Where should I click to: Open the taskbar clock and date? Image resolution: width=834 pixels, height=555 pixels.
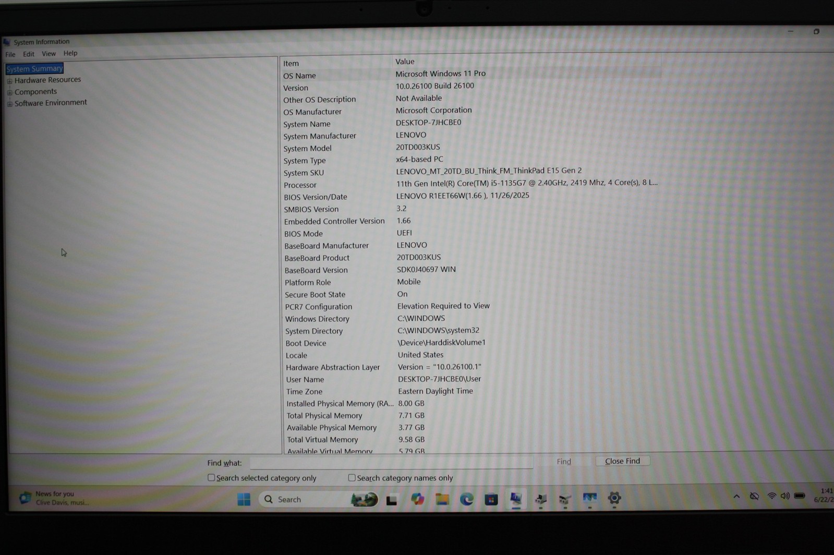(x=824, y=495)
